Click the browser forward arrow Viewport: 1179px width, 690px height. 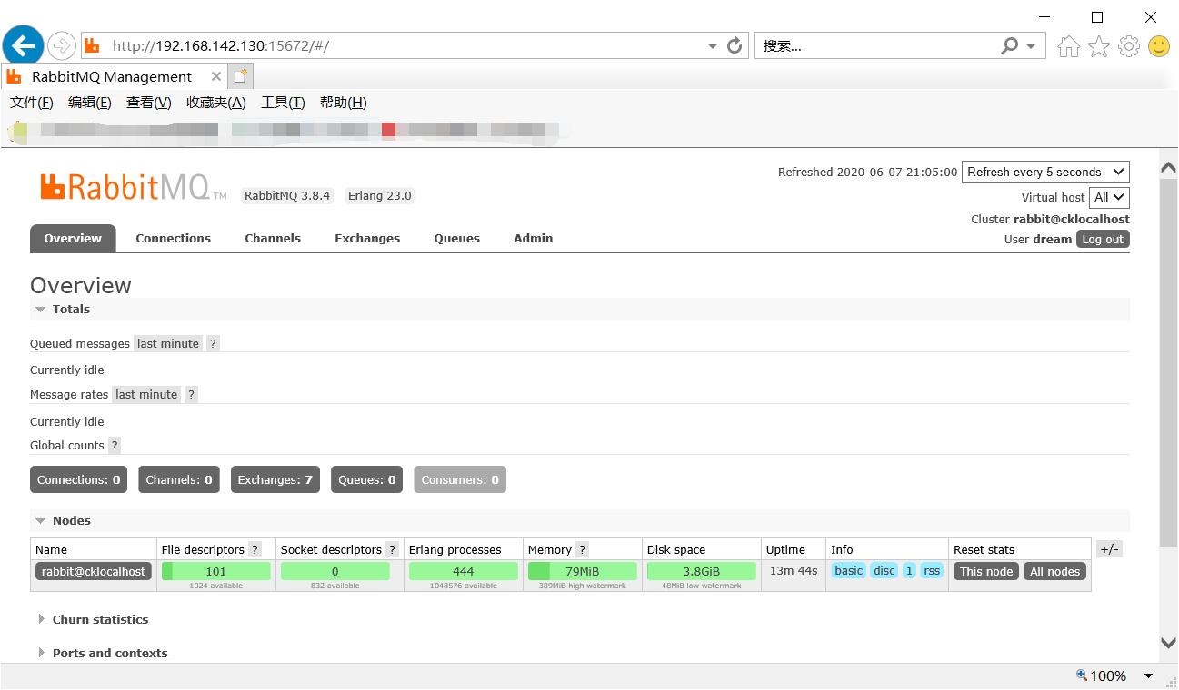(x=61, y=45)
